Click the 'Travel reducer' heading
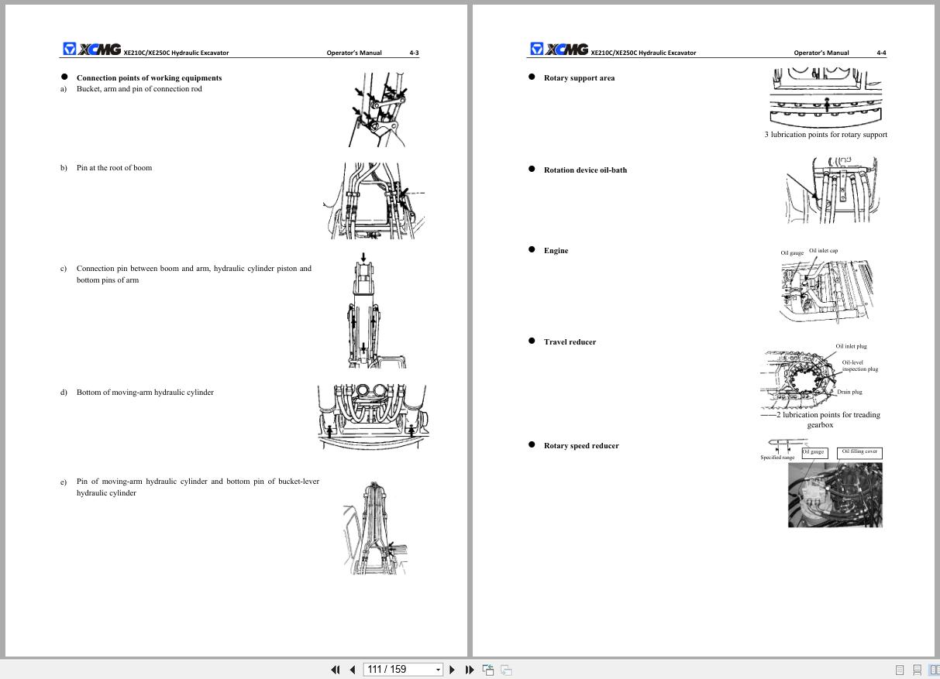940x679 pixels. point(570,342)
